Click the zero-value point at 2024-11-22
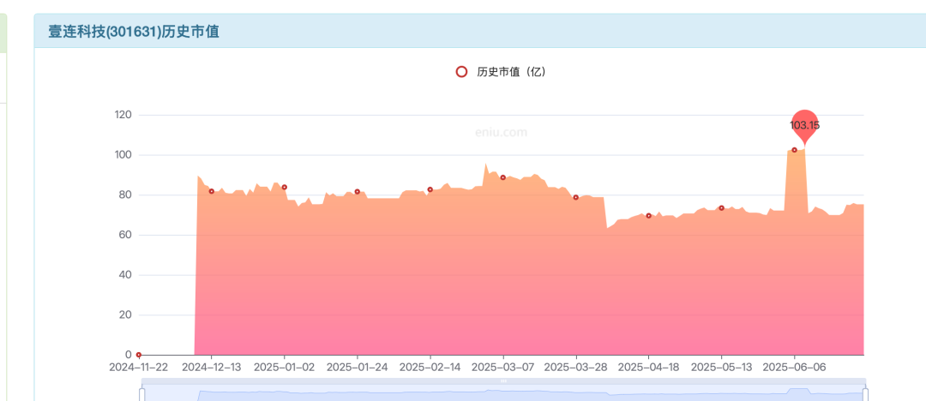926x401 pixels. (139, 355)
